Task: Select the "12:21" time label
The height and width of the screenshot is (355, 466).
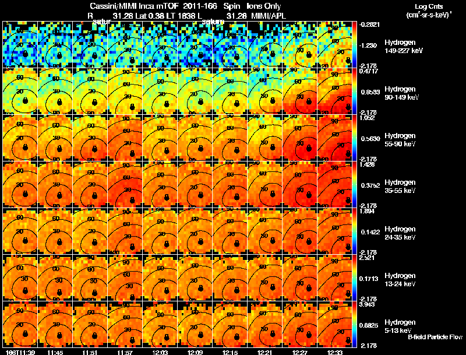Action: (265, 352)
